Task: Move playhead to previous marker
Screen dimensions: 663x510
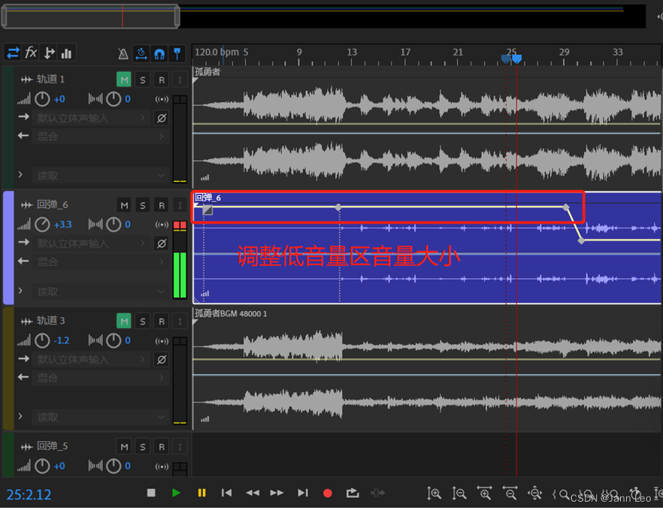Action: pyautogui.click(x=227, y=493)
